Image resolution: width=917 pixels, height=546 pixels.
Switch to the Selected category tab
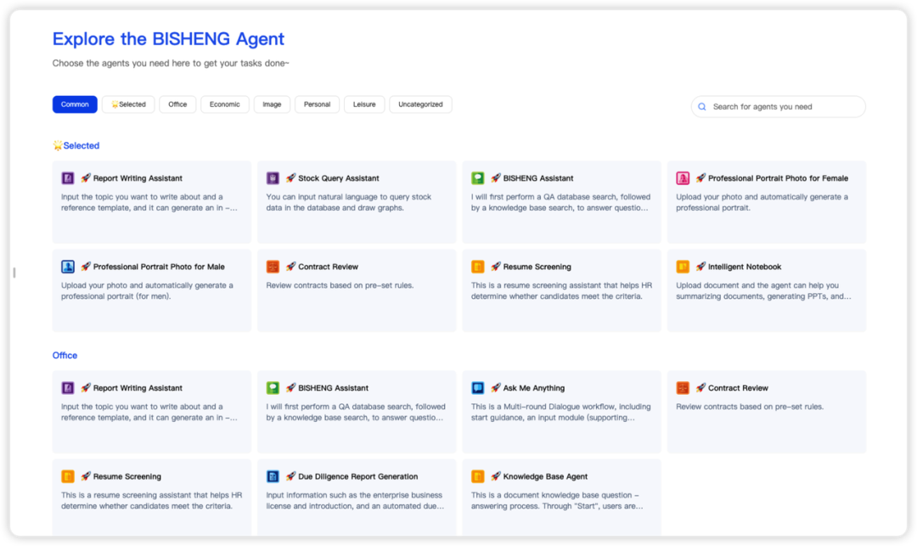[x=129, y=104]
